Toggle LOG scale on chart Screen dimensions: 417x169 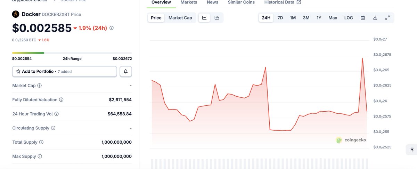click(349, 18)
